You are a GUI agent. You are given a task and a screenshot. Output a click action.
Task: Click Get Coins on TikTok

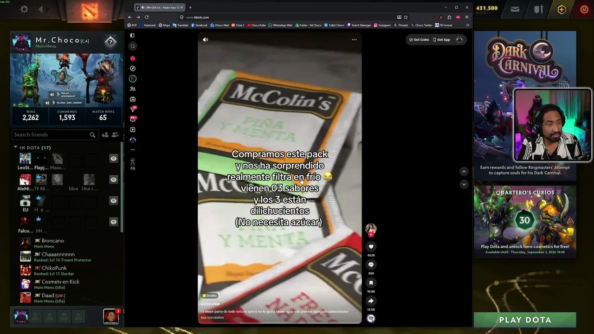(x=419, y=39)
